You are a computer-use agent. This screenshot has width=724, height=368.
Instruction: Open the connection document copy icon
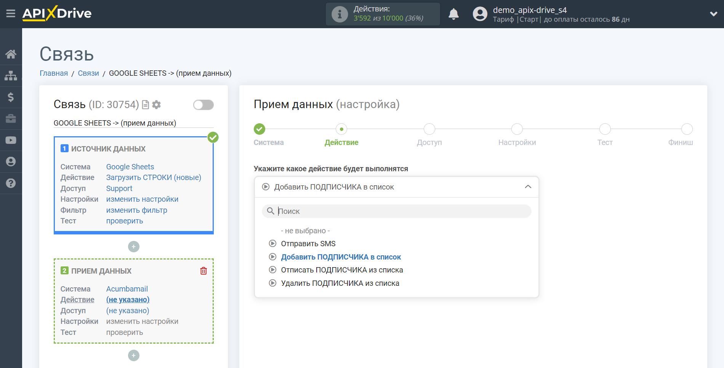145,105
